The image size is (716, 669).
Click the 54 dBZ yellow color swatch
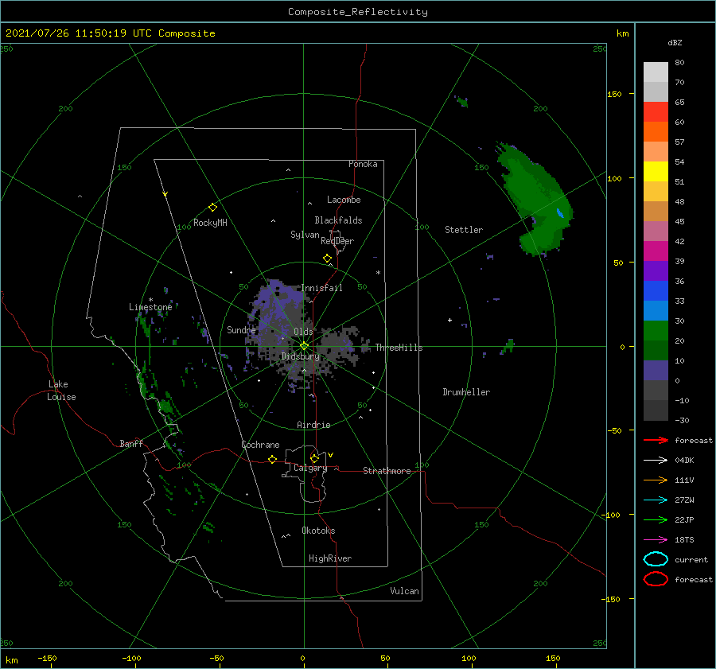pyautogui.click(x=656, y=172)
